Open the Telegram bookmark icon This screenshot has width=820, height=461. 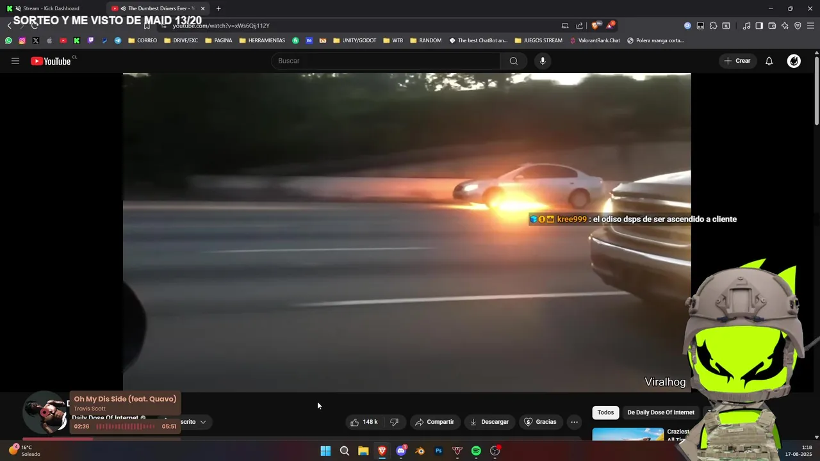[118, 40]
